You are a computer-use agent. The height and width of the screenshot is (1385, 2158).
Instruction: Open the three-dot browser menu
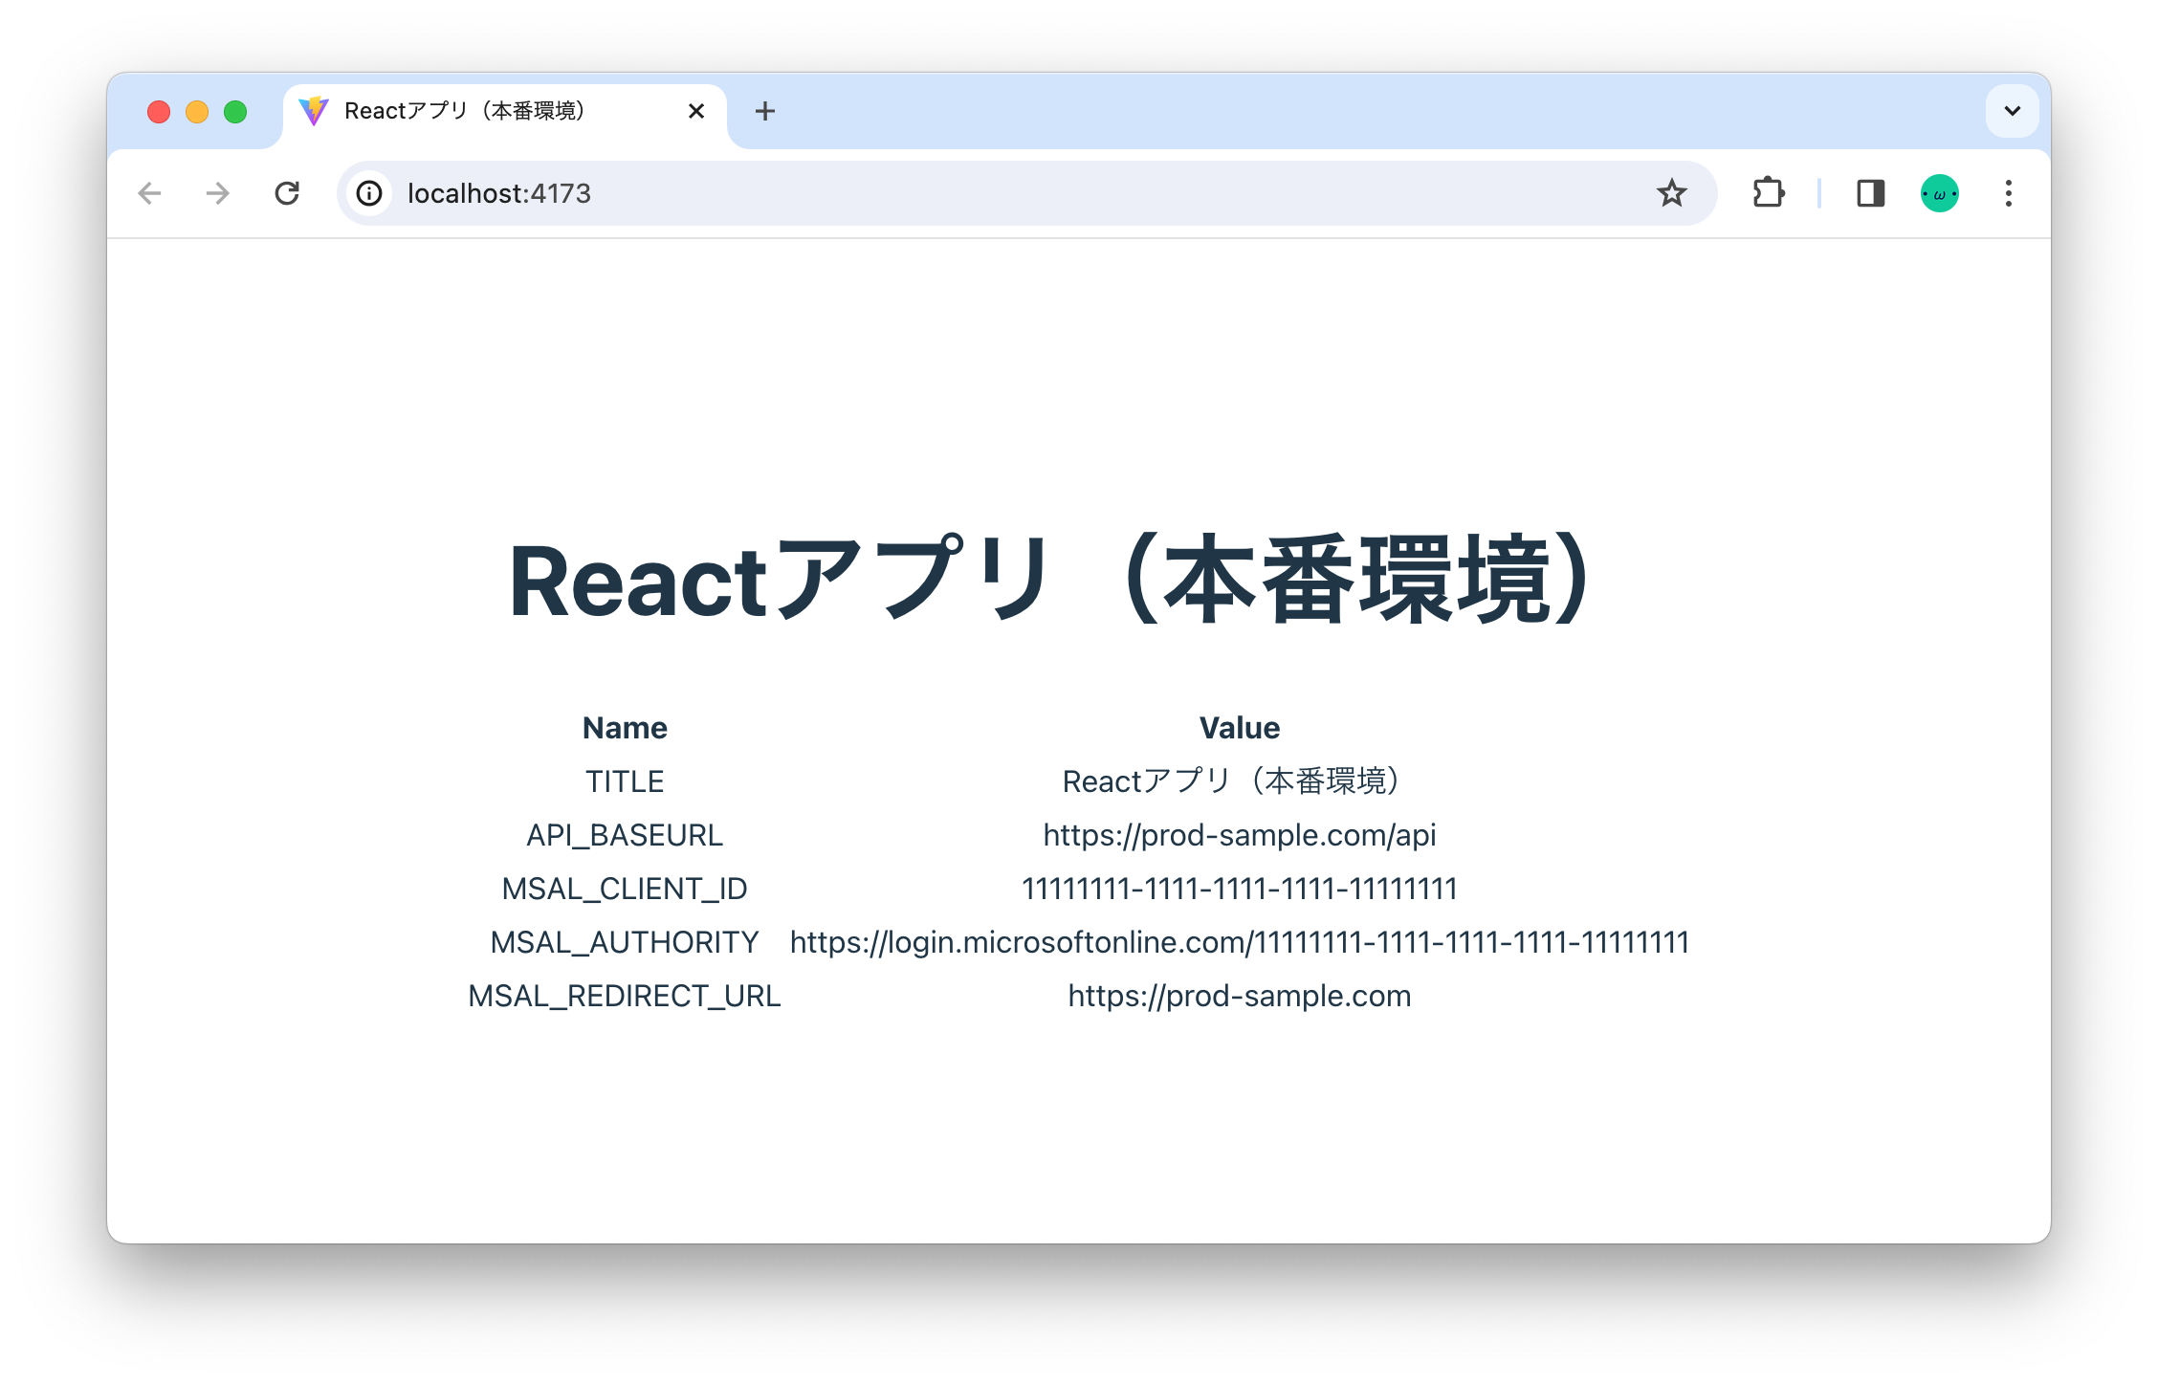tap(2008, 193)
